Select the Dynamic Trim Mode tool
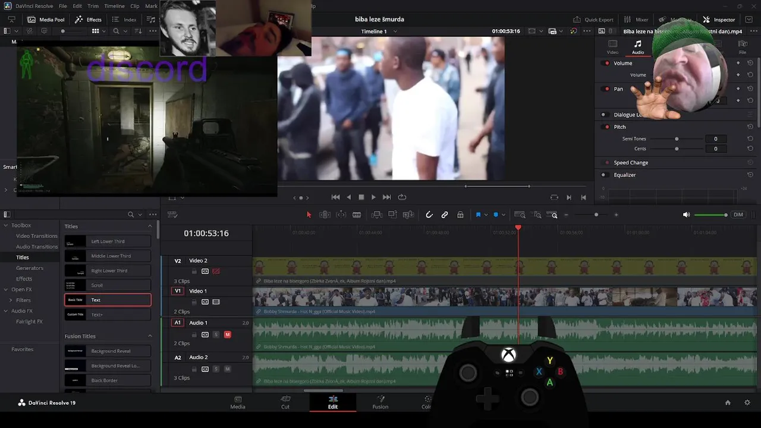761x428 pixels. (x=341, y=215)
